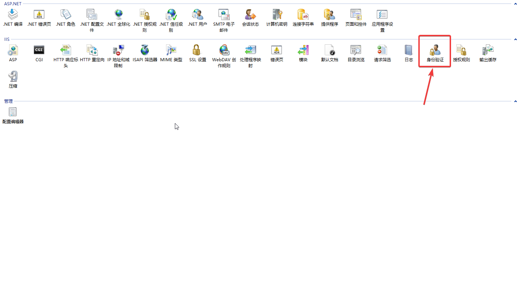Click the 管理 group header text
The height and width of the screenshot is (297, 520).
click(x=8, y=101)
